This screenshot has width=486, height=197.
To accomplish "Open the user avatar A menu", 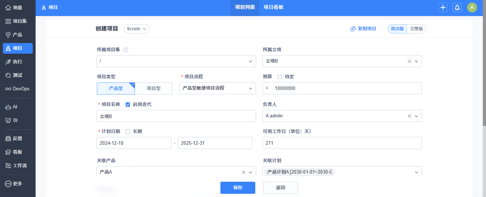I will click(472, 7).
